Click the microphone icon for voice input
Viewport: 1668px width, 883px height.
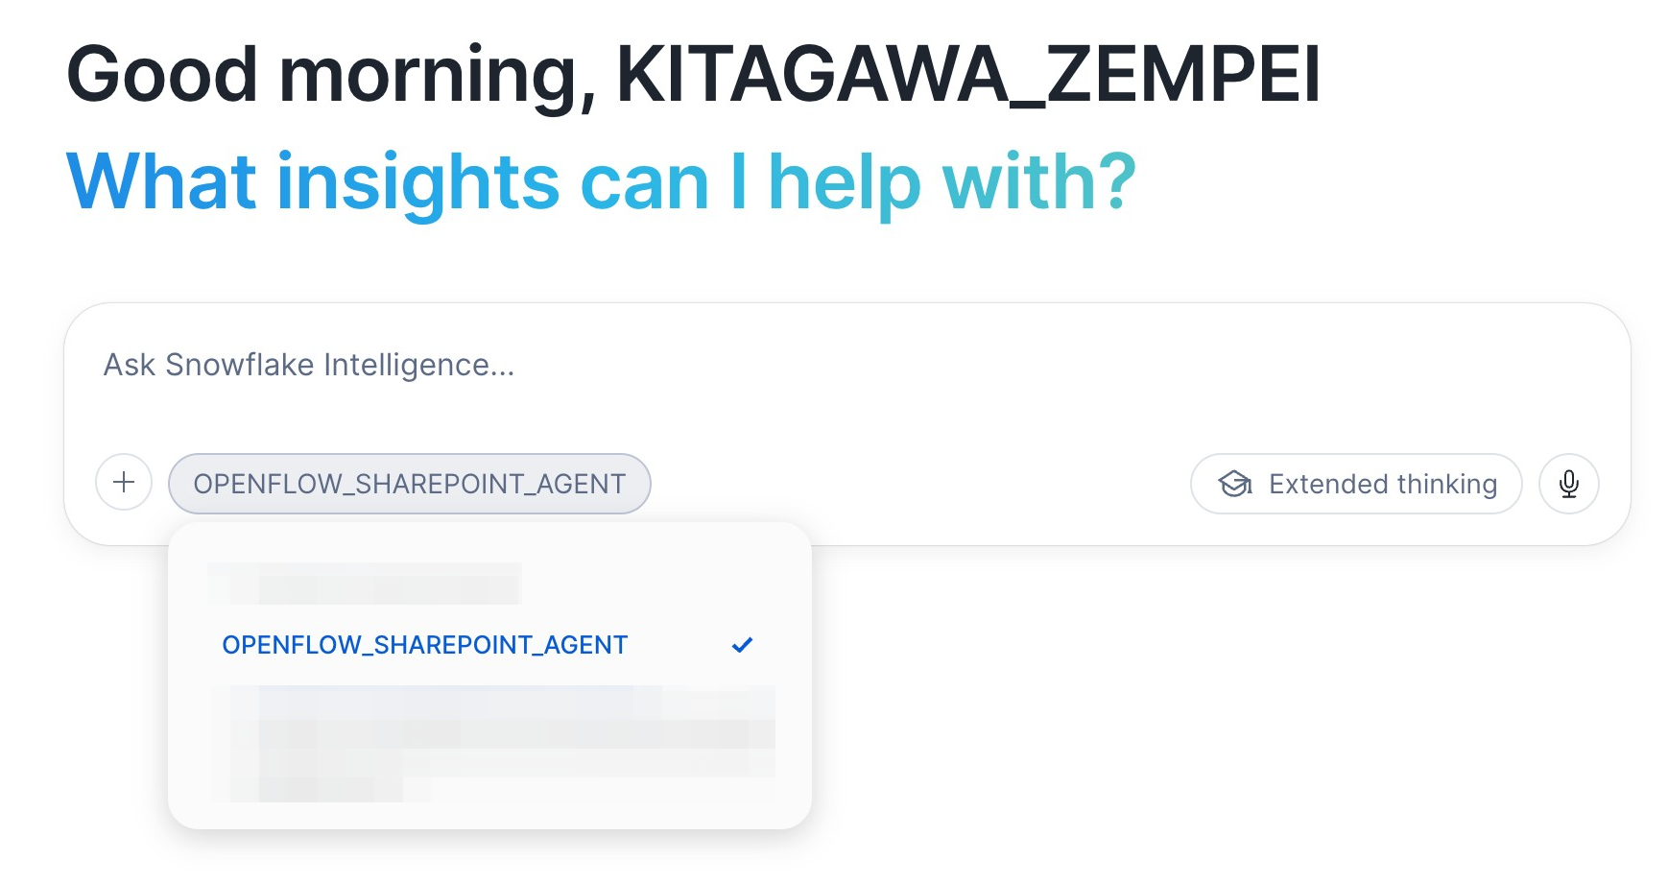tap(1568, 484)
